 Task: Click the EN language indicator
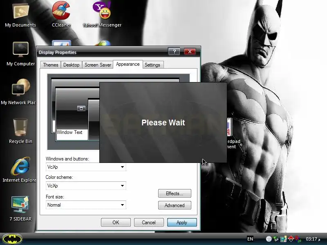click(250, 239)
